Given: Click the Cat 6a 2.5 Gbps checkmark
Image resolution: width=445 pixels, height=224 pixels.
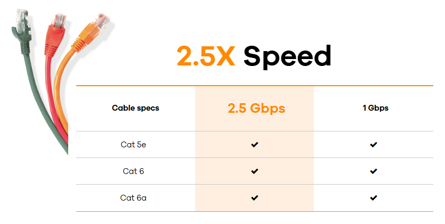Looking at the screenshot, I should 255,198.
